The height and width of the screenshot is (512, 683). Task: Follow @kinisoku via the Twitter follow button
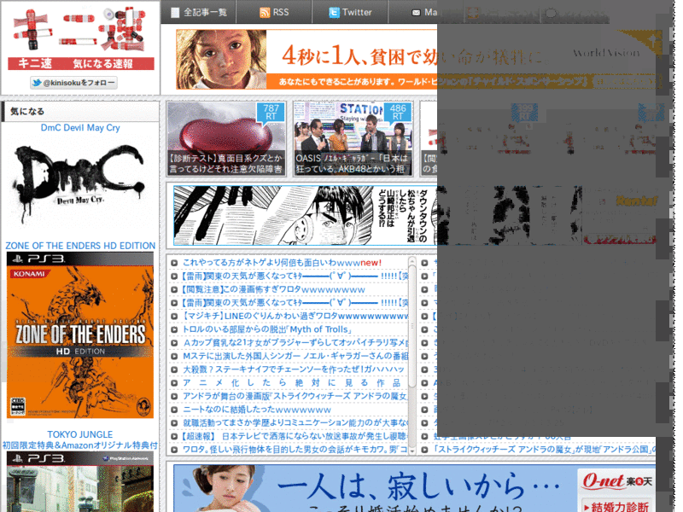(73, 82)
